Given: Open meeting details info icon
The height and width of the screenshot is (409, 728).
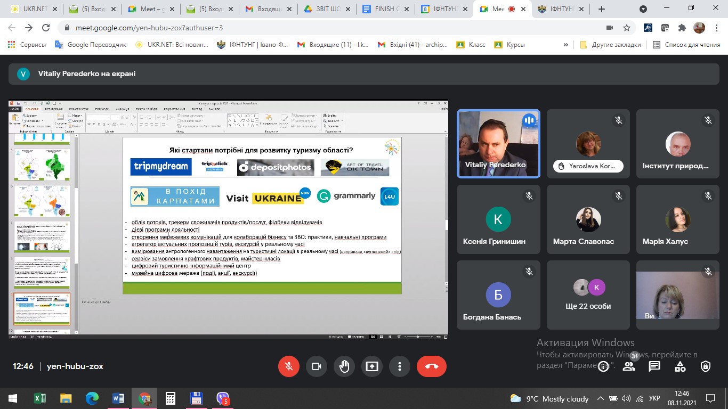Looking at the screenshot, I should pos(603,366).
